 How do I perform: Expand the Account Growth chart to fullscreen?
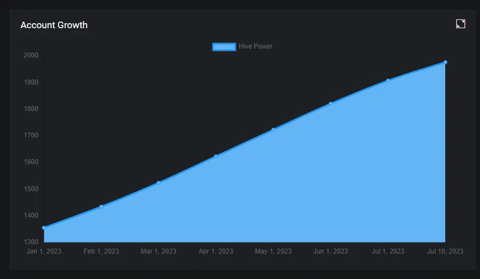(x=461, y=24)
